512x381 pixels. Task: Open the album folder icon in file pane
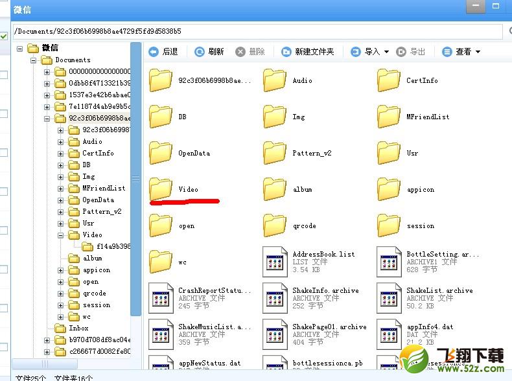[275, 189]
